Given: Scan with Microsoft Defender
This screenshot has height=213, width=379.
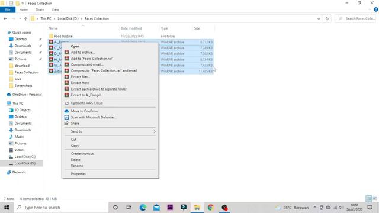Looking at the screenshot, I should click(x=94, y=117).
